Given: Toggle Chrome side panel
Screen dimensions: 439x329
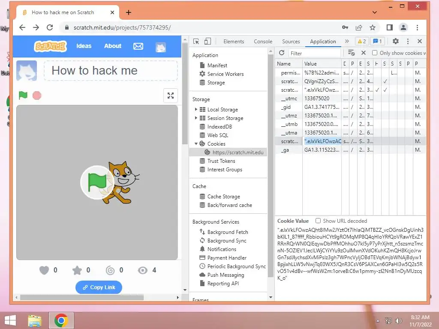Looking at the screenshot, I should click(389, 27).
